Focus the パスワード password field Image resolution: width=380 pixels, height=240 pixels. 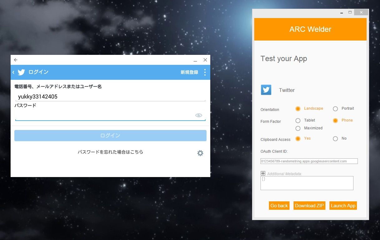pyautogui.click(x=110, y=115)
